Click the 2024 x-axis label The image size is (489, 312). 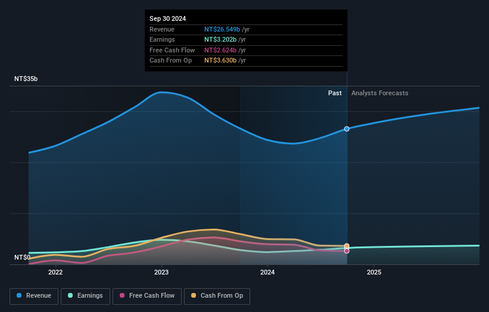pos(267,272)
